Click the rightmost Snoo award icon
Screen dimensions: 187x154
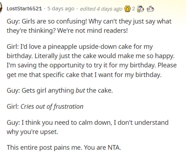point(151,9)
